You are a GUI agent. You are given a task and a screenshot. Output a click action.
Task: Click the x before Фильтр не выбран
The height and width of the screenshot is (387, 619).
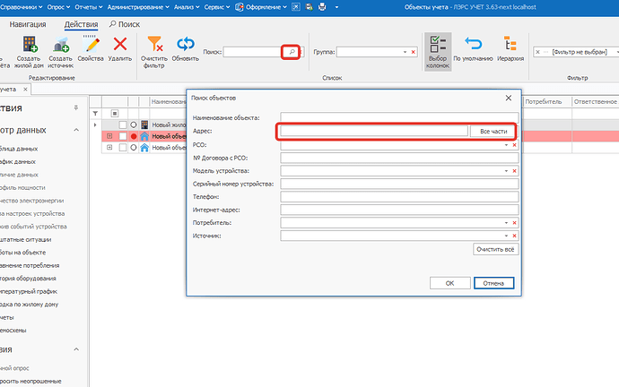click(537, 52)
